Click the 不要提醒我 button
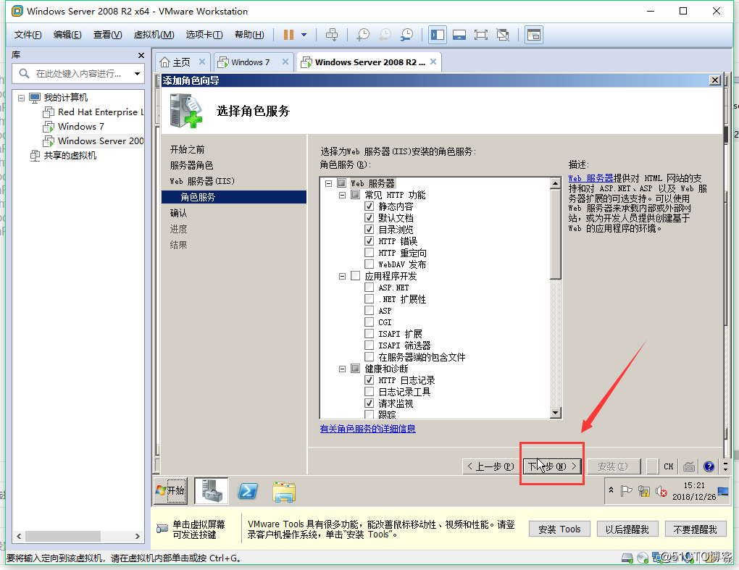The image size is (739, 570). click(696, 529)
